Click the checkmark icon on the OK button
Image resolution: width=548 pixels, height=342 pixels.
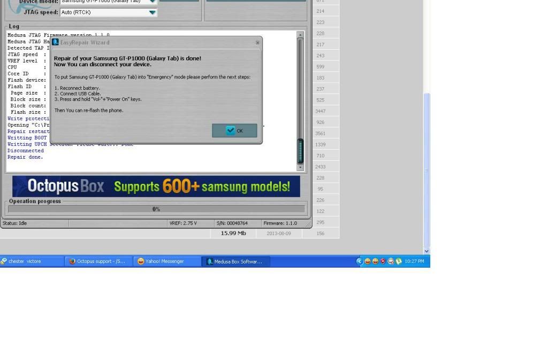[x=230, y=130]
